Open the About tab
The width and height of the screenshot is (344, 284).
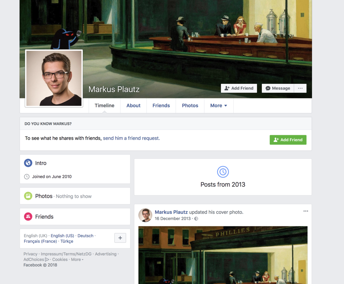click(x=133, y=106)
